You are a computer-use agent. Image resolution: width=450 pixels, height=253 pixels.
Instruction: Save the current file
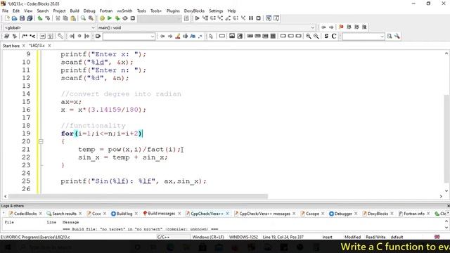(x=22, y=18)
